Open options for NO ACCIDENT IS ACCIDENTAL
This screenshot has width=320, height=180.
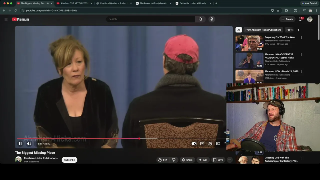[301, 54]
